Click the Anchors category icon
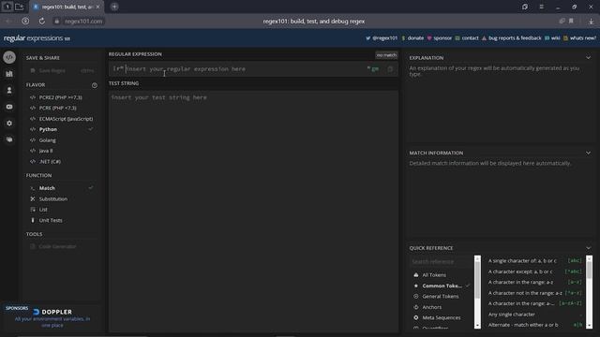Screen dimensions: 600x337 pos(416,307)
